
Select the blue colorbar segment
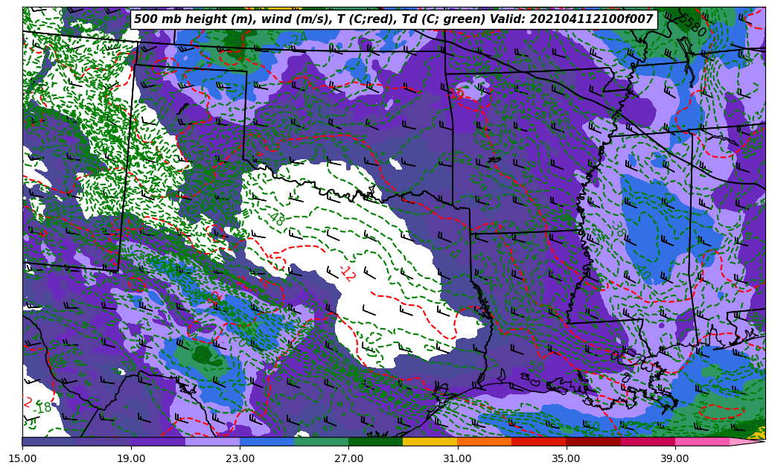(x=267, y=441)
